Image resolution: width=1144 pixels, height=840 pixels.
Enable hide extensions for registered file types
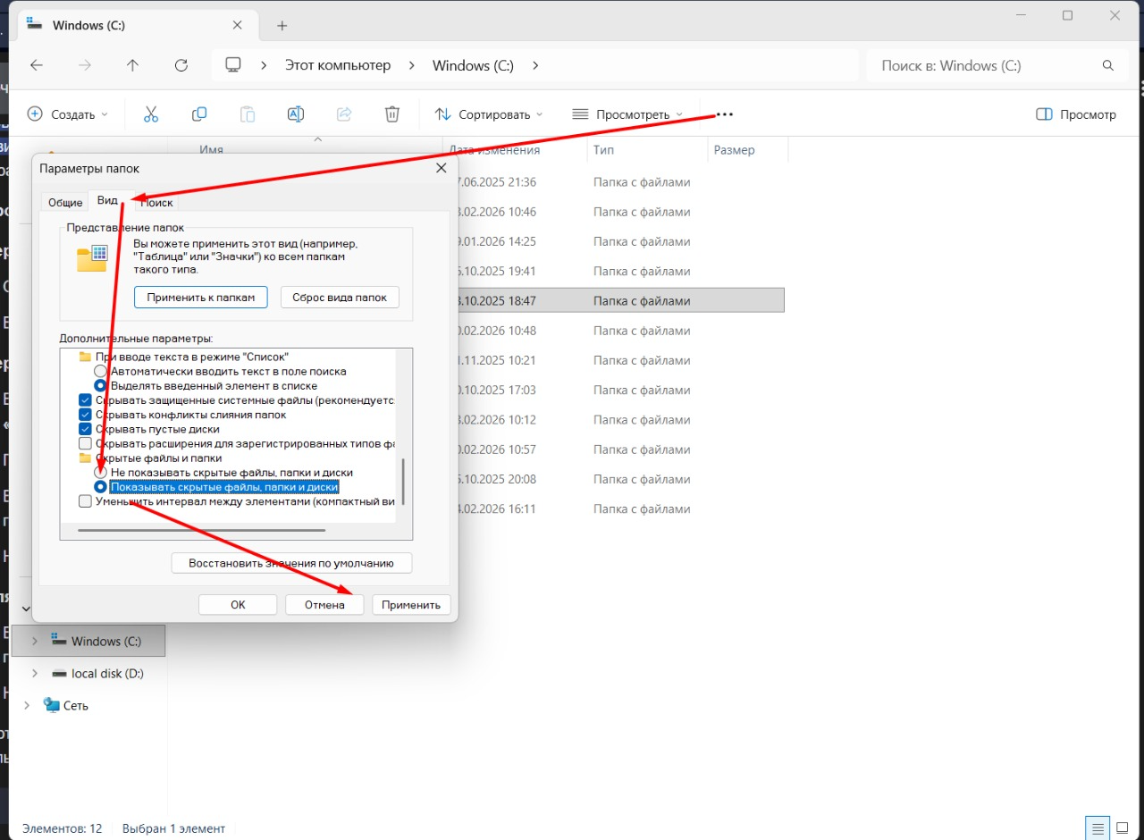(x=85, y=443)
